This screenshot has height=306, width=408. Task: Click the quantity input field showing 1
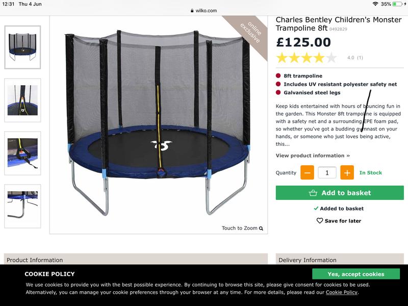point(327,172)
